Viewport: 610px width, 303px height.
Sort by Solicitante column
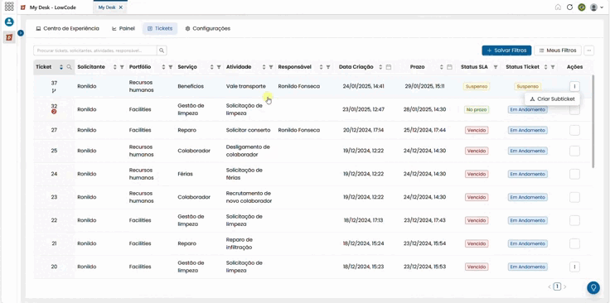pos(114,67)
